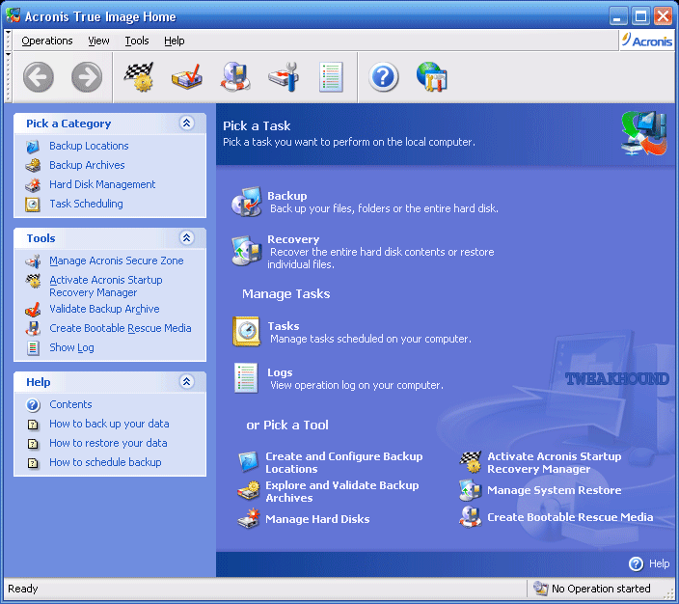Collapse the Pick a Category panel

[x=187, y=124]
